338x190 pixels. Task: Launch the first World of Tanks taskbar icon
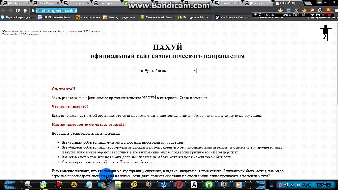(x=149, y=184)
